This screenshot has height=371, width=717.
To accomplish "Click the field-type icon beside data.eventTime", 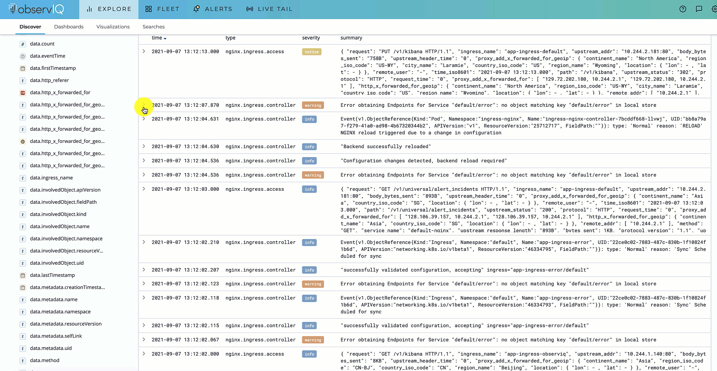I will coord(23,56).
